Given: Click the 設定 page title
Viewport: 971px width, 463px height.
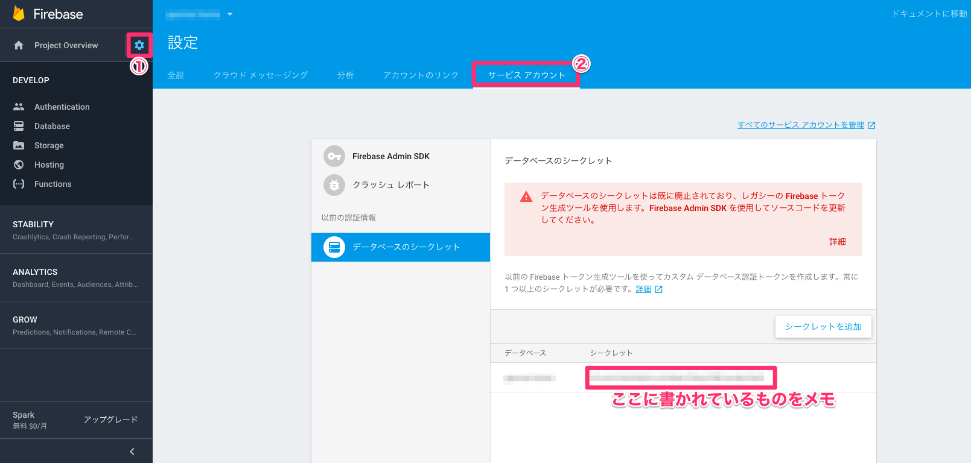Looking at the screenshot, I should [183, 43].
